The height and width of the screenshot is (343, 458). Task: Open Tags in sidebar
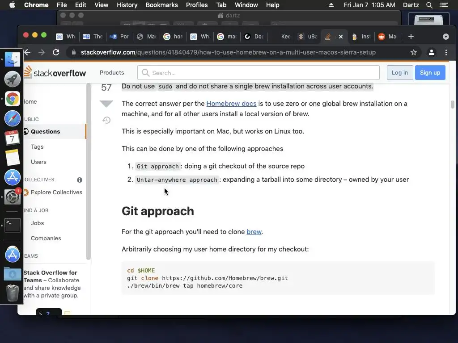pyautogui.click(x=37, y=146)
